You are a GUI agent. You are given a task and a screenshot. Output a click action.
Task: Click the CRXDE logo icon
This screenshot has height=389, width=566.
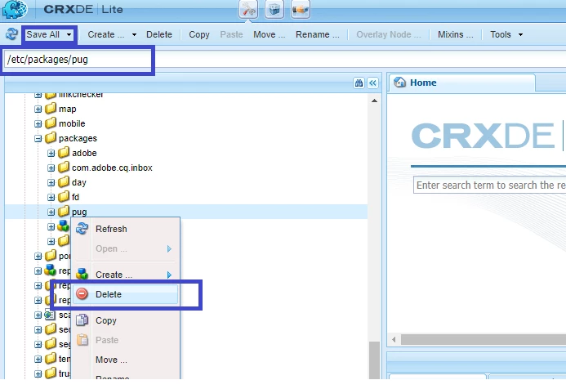pos(15,9)
